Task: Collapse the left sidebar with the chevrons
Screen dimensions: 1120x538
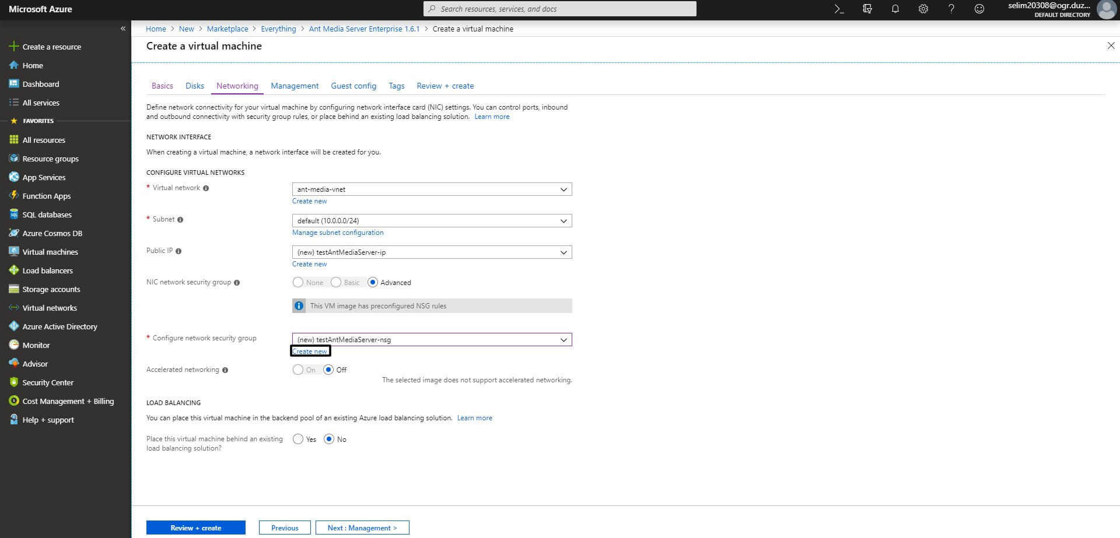Action: coord(123,29)
